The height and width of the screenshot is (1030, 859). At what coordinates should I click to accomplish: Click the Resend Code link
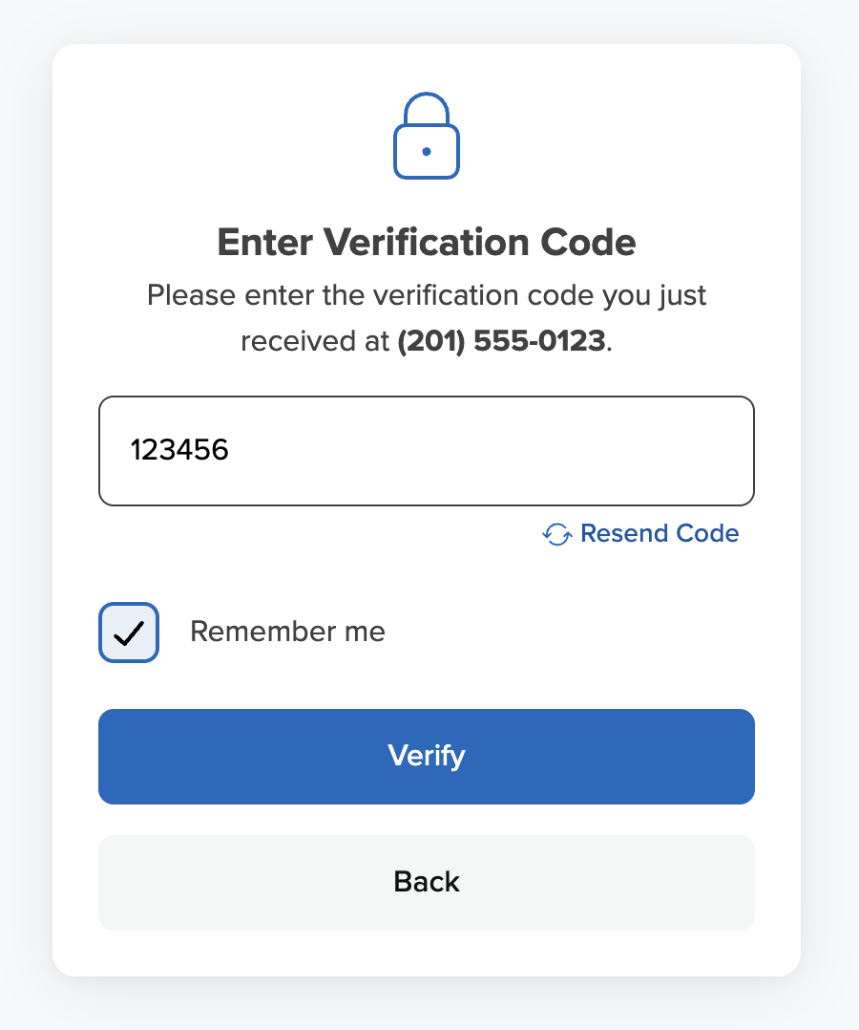[x=659, y=533]
